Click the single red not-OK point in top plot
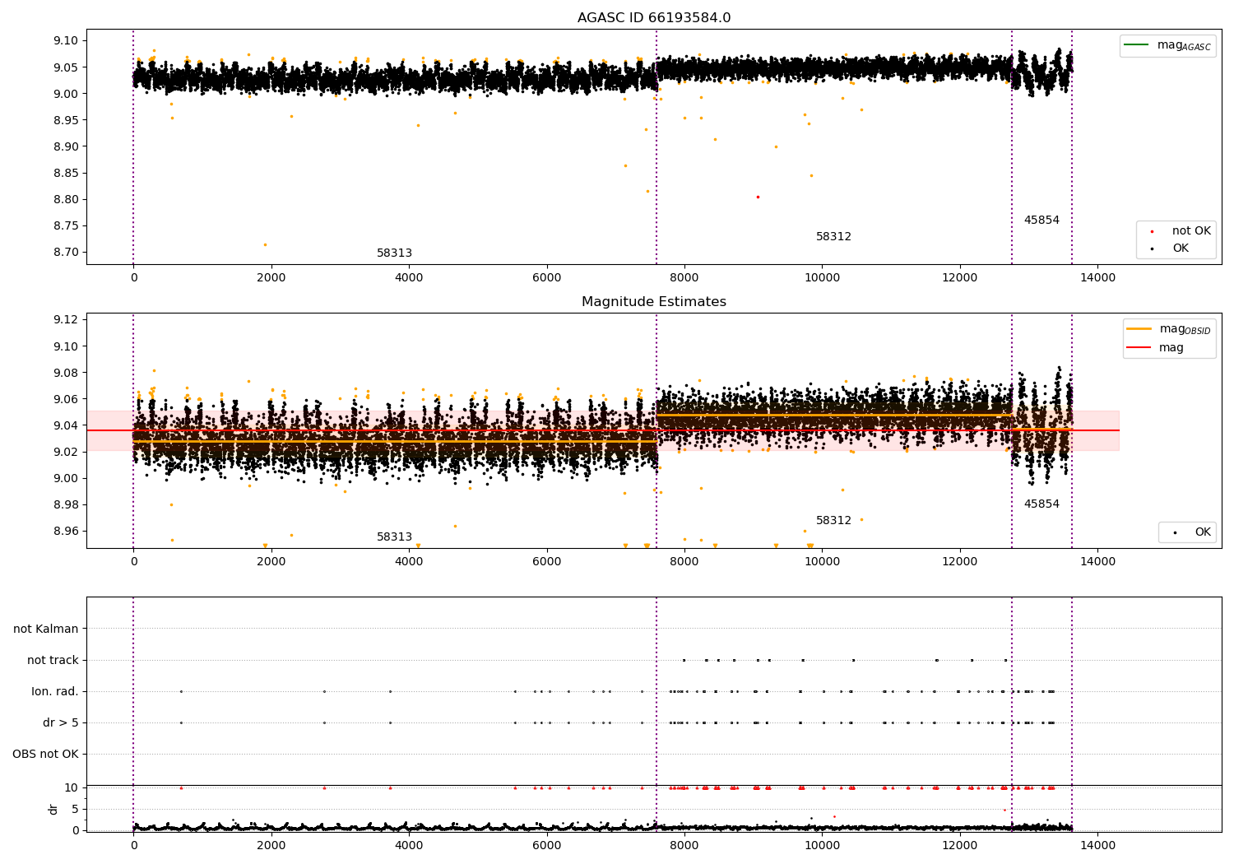This screenshot has height=864, width=1234. (758, 197)
